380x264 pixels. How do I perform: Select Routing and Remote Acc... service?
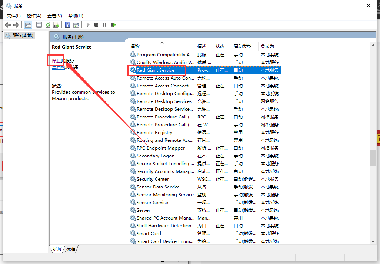click(x=205, y=140)
